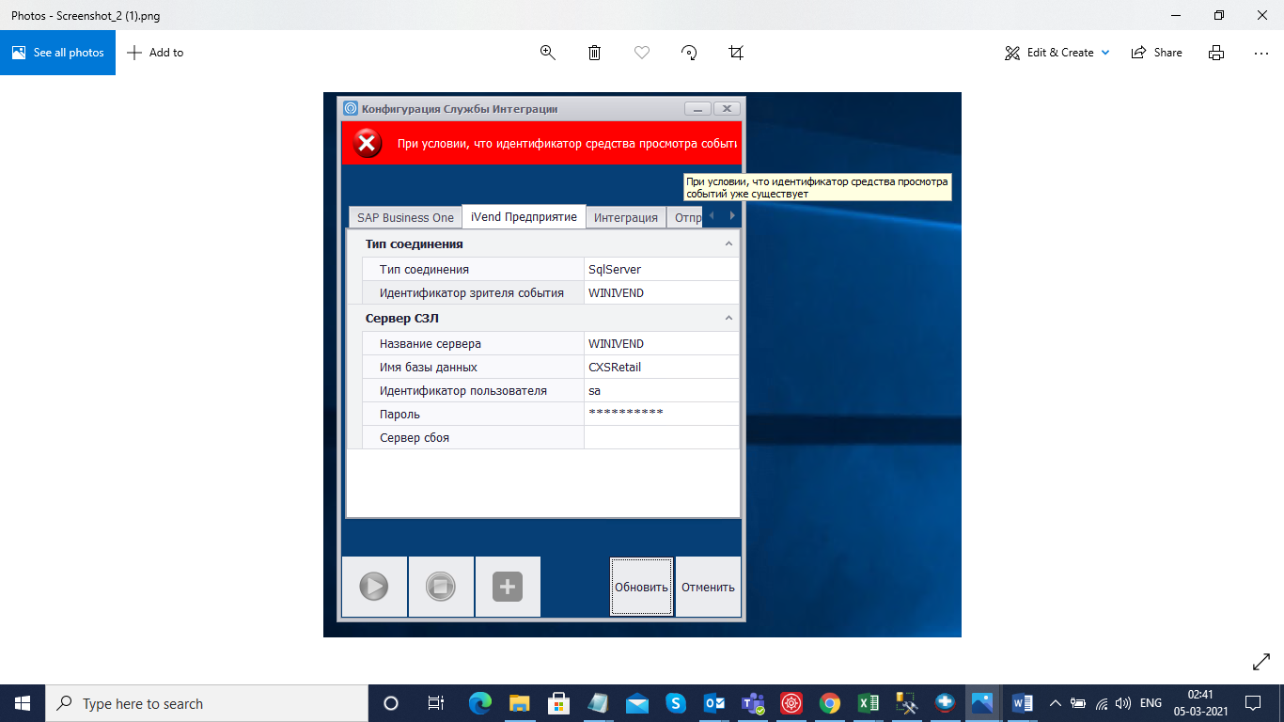The image size is (1284, 722).
Task: Click the zoom magnifier icon in Photos toolbar
Action: [548, 53]
